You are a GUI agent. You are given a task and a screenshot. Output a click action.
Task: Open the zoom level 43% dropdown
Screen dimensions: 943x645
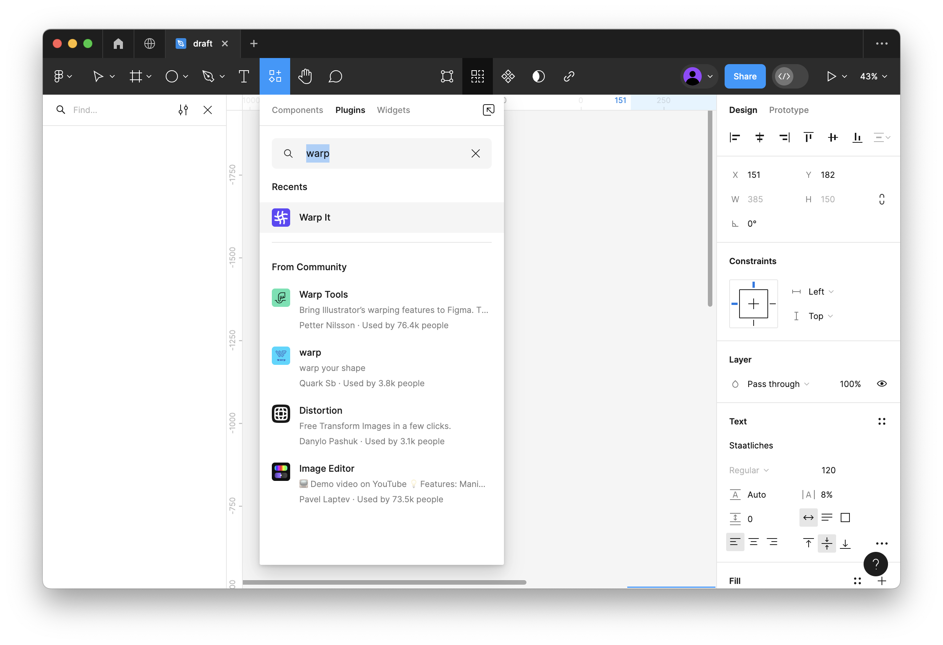(873, 76)
